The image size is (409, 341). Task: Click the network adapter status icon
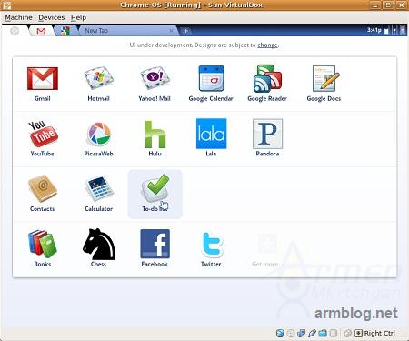coord(302,333)
